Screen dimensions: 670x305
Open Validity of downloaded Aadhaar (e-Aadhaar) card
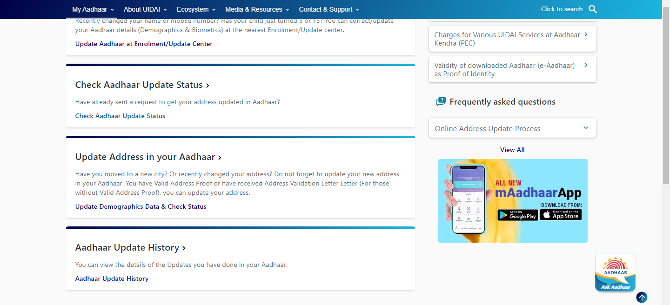pos(512,69)
